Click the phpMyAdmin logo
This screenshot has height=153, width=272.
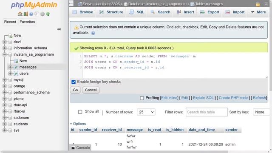34,5
